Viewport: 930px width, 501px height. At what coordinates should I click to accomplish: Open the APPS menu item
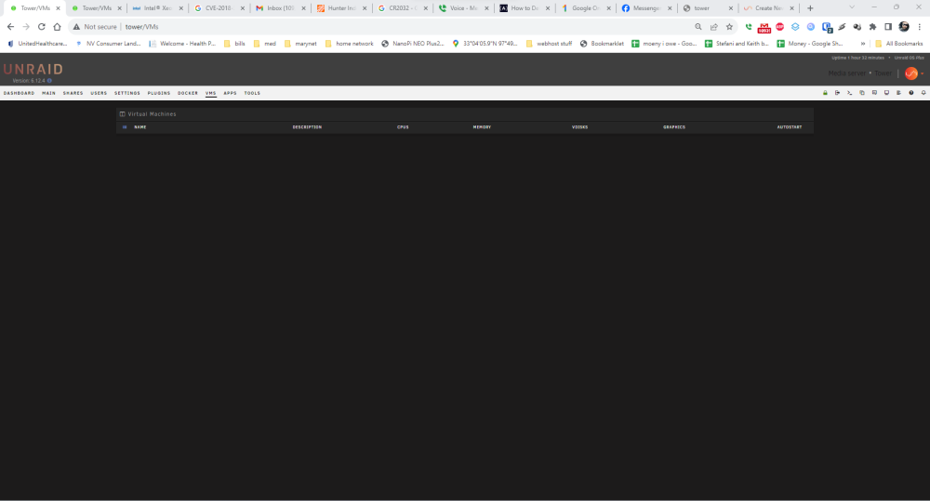coord(230,93)
